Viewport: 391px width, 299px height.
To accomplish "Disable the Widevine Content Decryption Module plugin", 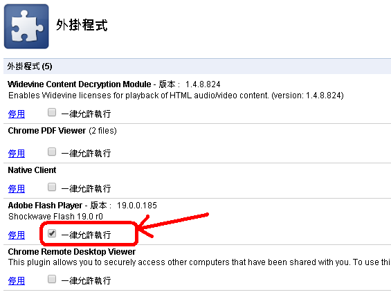I will point(17,114).
